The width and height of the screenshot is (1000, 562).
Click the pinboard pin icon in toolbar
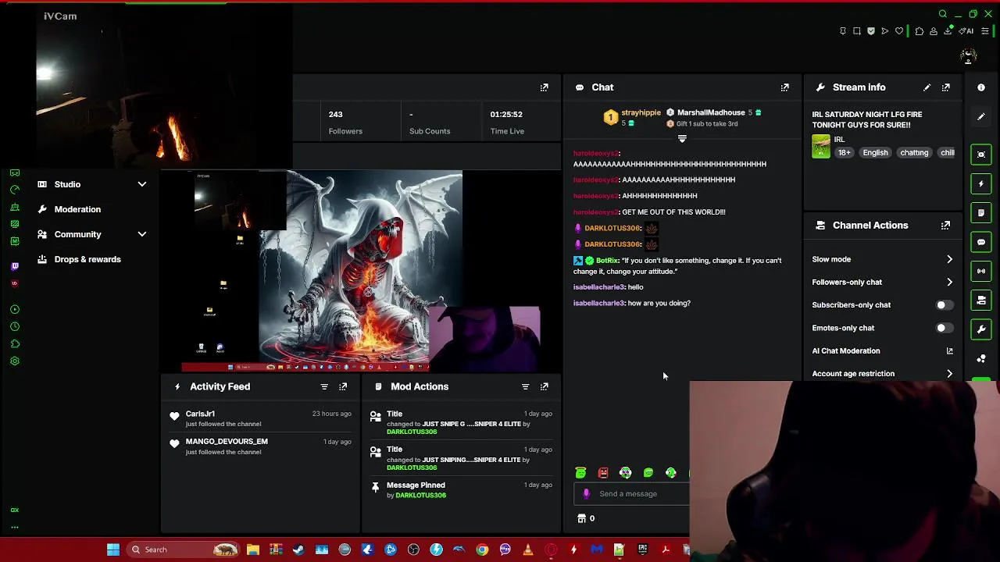(843, 31)
